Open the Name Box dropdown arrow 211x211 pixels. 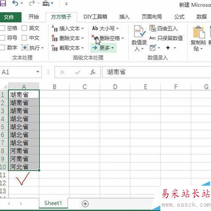pyautogui.click(x=38, y=72)
